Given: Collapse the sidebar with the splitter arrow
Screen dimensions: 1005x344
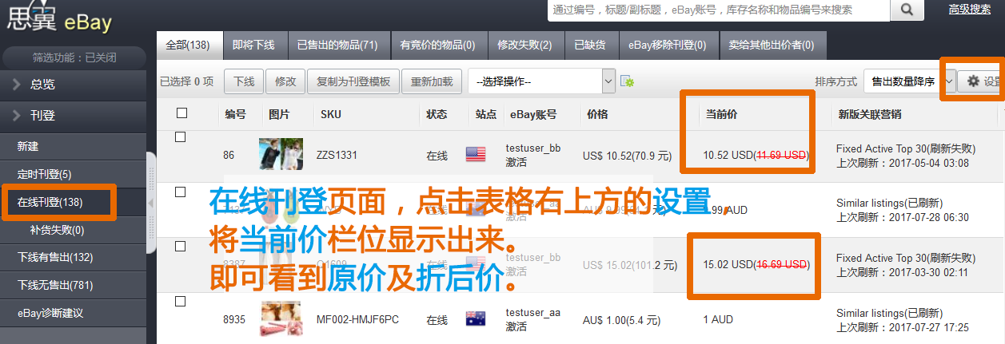Looking at the screenshot, I should (x=151, y=204).
